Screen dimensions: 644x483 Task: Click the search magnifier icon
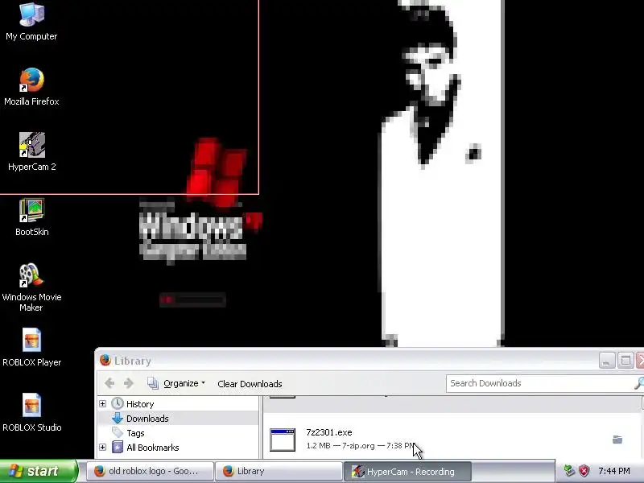639,383
